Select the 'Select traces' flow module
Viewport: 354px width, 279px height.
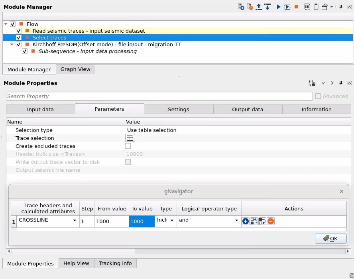coord(49,37)
